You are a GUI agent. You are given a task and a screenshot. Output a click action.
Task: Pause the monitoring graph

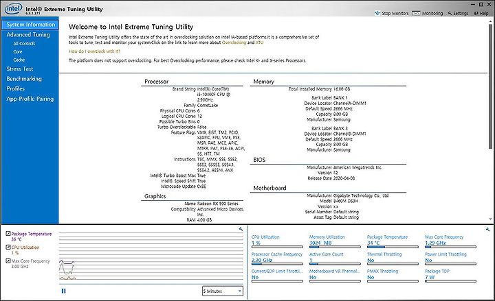(x=63, y=291)
